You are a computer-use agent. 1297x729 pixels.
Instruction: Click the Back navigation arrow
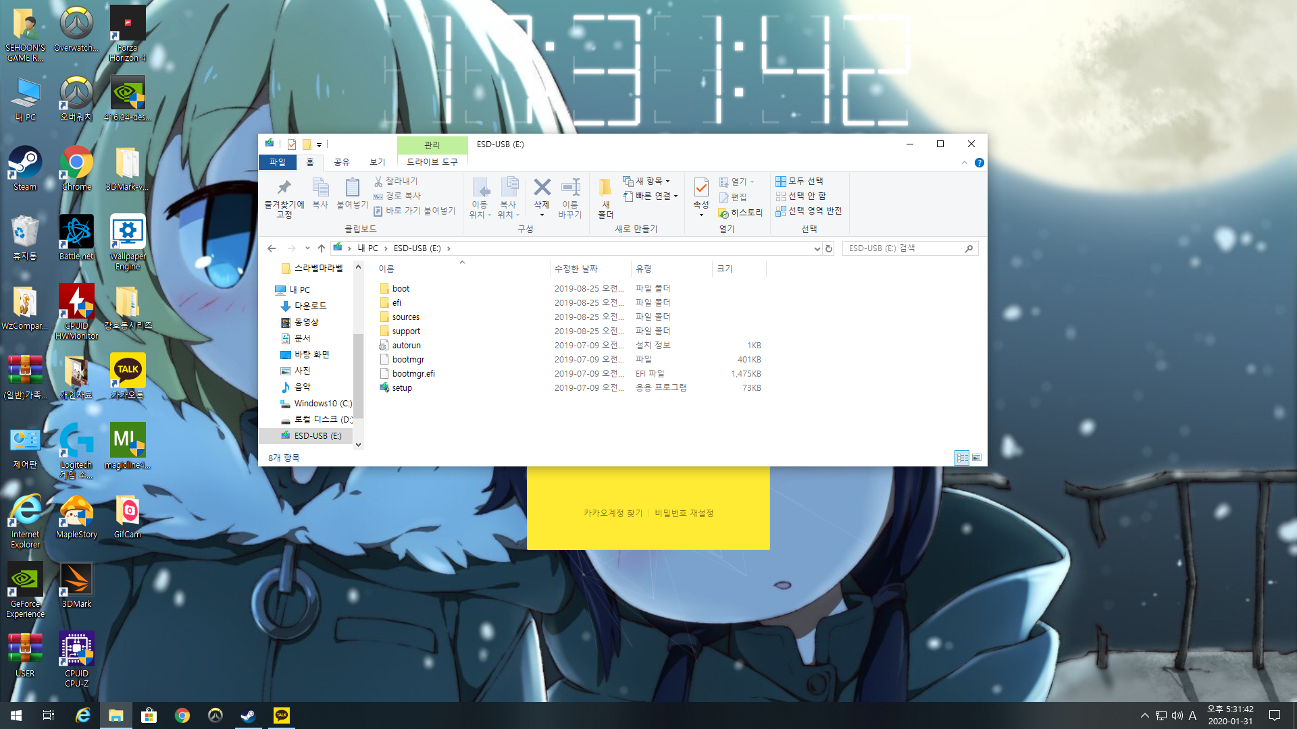point(272,248)
